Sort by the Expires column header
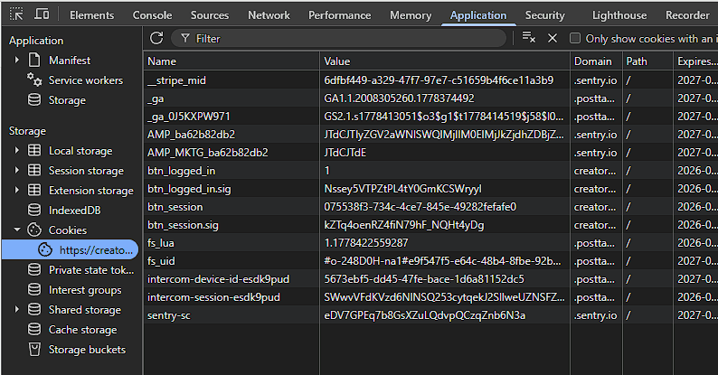718x375 pixels. coord(696,61)
